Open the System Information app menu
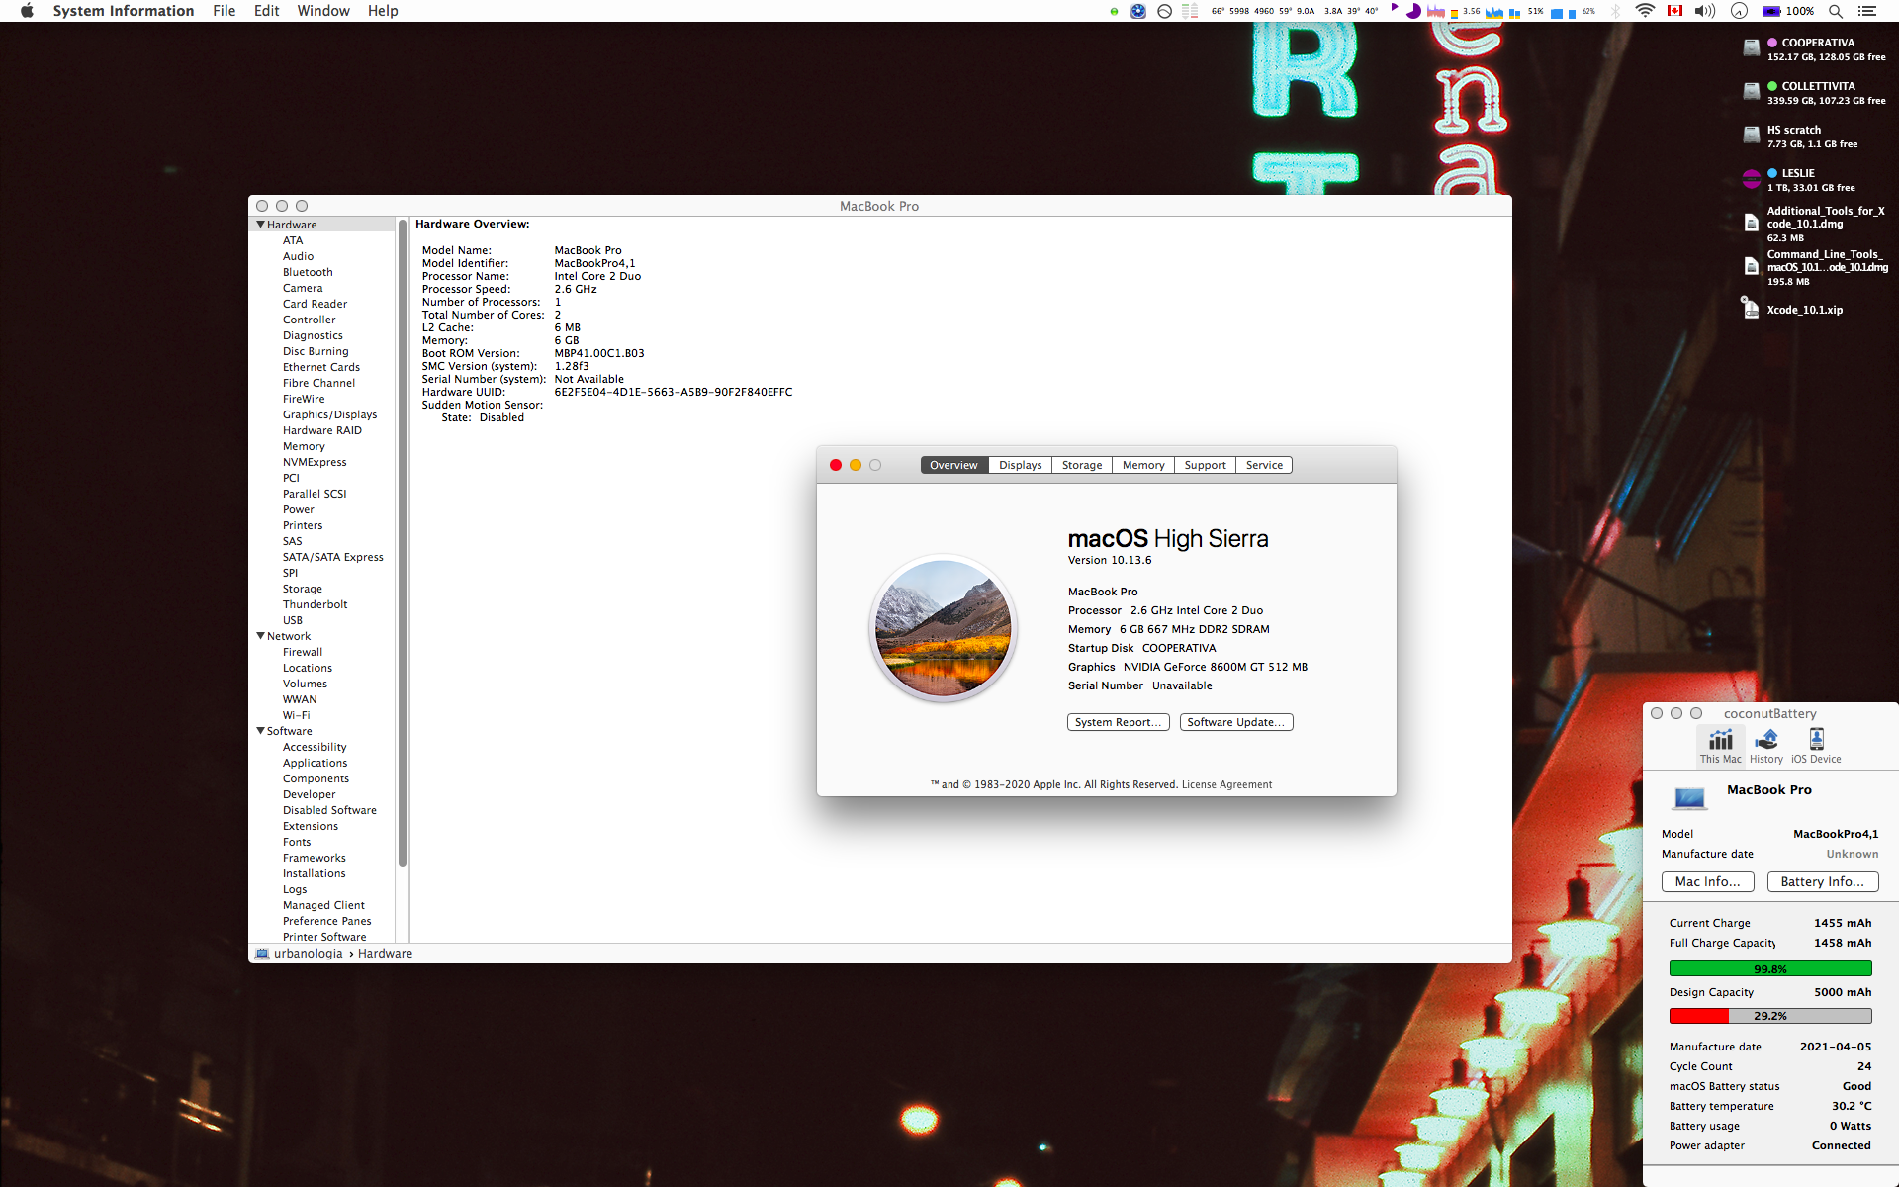This screenshot has width=1899, height=1187. pyautogui.click(x=124, y=11)
